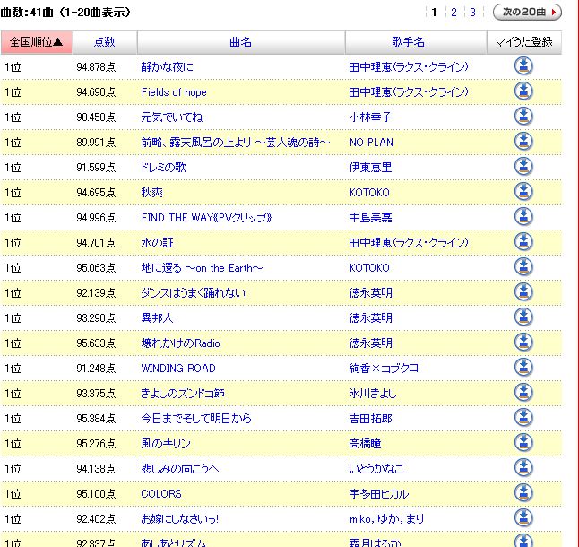Open song link FIND THE WAY《PVクリップ》

(205, 218)
